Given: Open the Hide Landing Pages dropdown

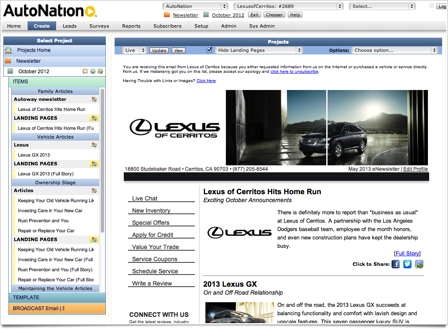Looking at the screenshot, I should [x=259, y=50].
